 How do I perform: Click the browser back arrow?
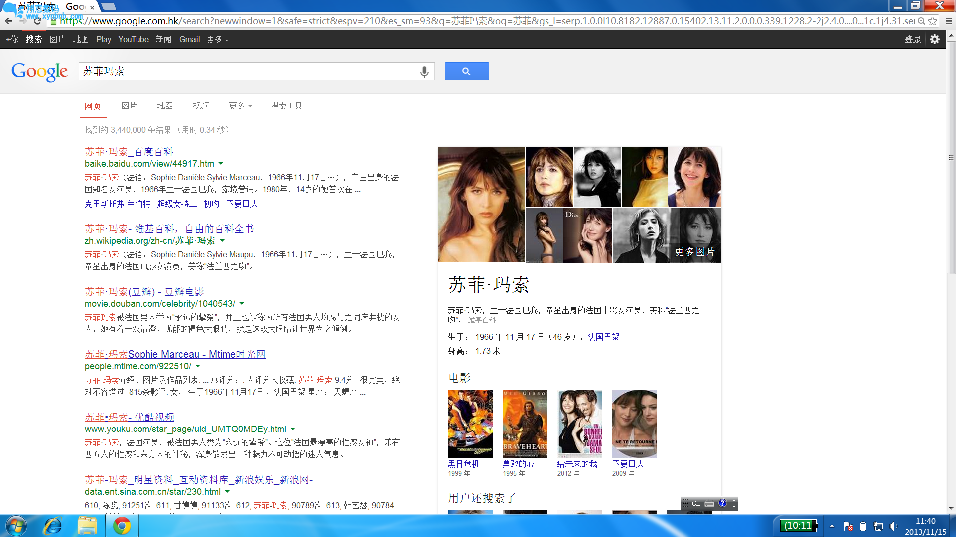8,21
